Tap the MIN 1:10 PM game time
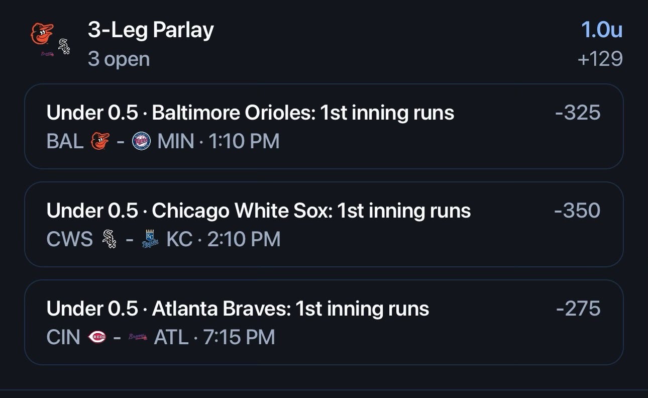Image resolution: width=648 pixels, height=398 pixels. pyautogui.click(x=219, y=142)
